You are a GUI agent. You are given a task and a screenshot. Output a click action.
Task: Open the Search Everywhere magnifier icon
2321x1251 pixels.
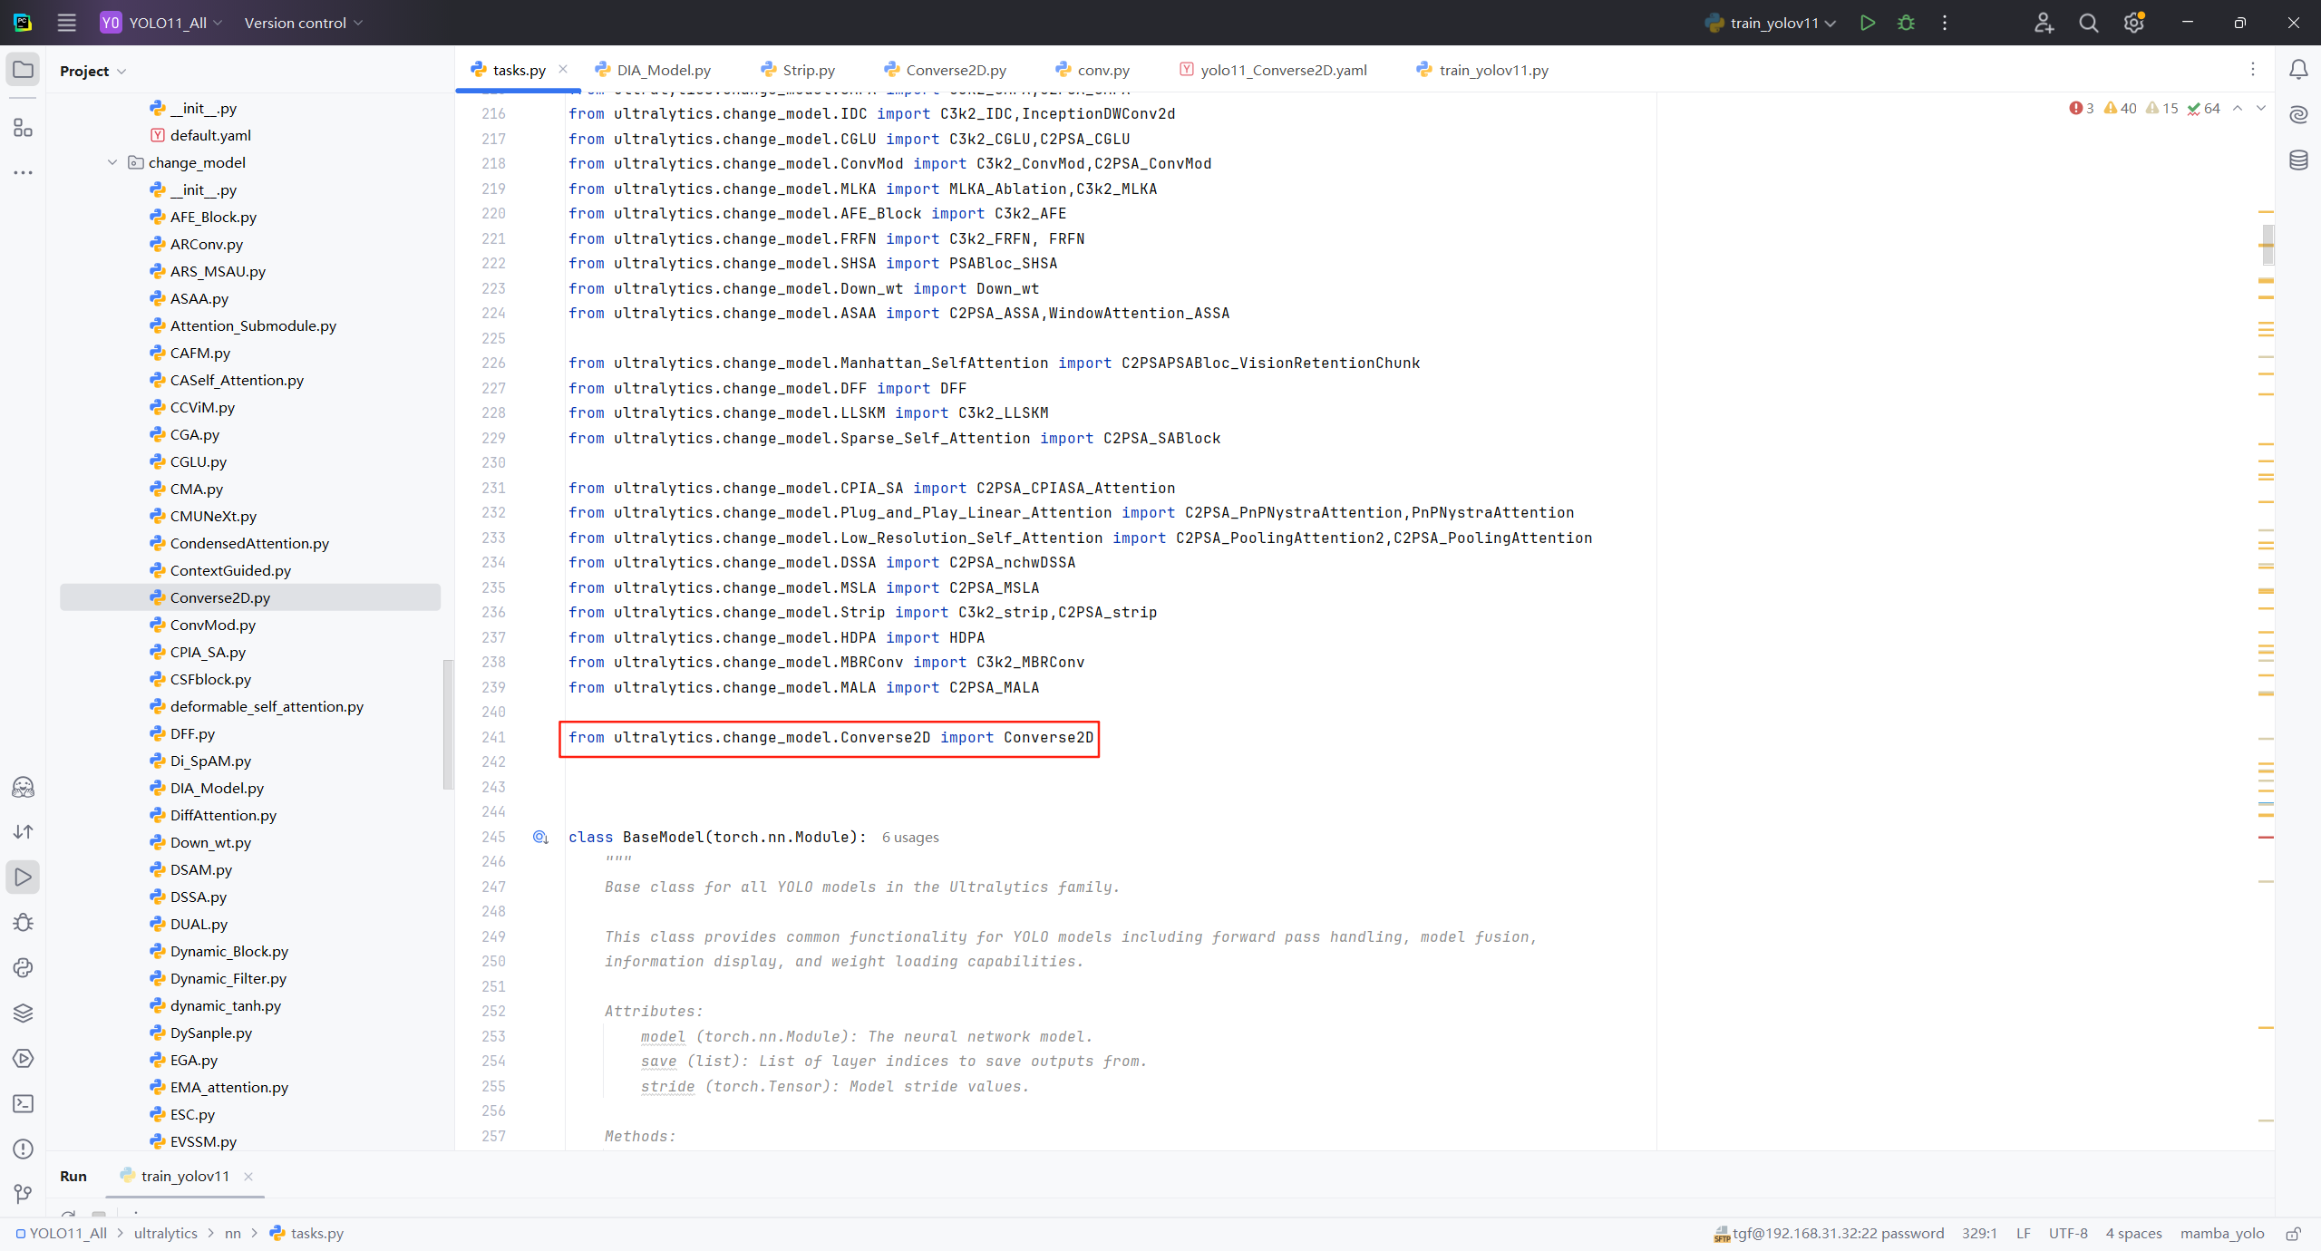tap(2088, 23)
